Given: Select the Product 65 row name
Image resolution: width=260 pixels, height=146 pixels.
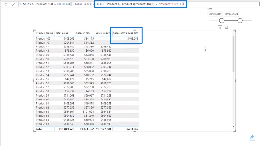Looking at the screenshot, I should coord(43,120).
